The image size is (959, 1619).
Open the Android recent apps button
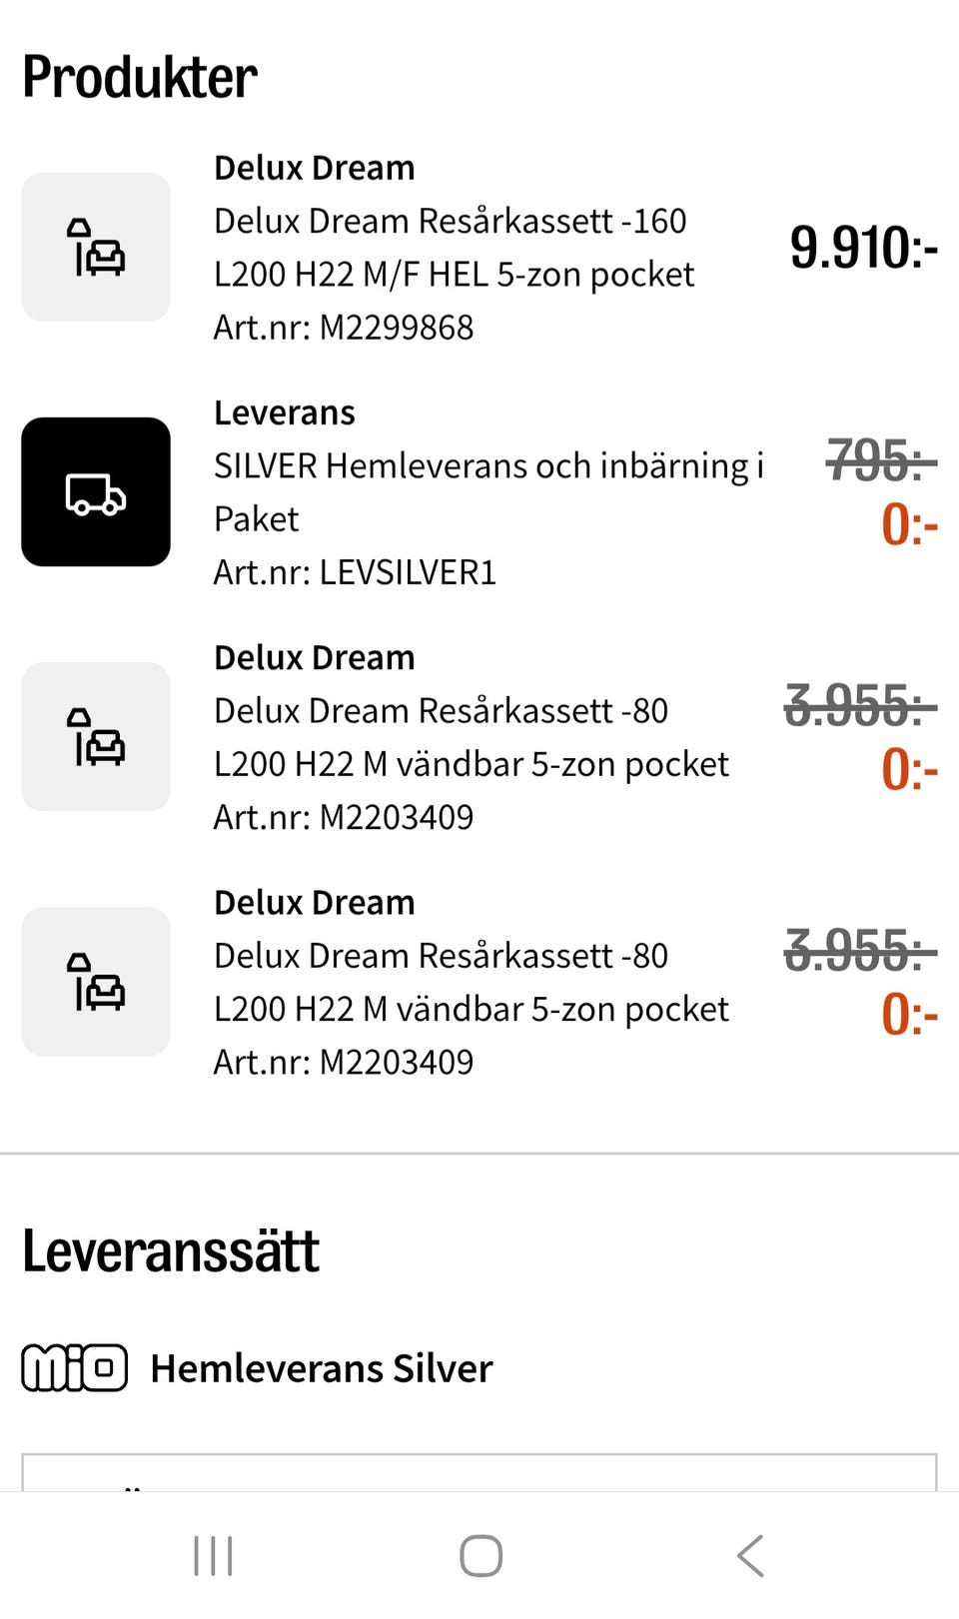click(x=213, y=1555)
